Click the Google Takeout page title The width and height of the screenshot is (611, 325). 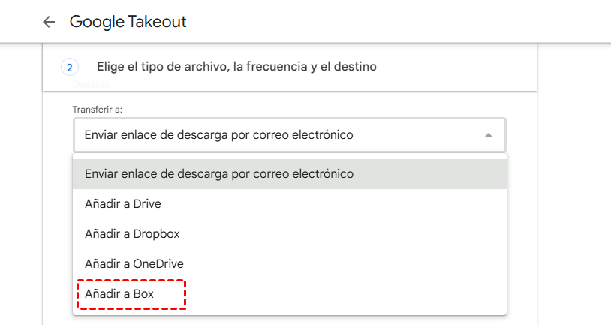point(128,22)
